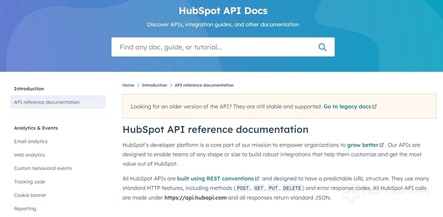The width and height of the screenshot is (443, 217).
Task: Open Tracking code in the sidebar
Action: click(30, 182)
